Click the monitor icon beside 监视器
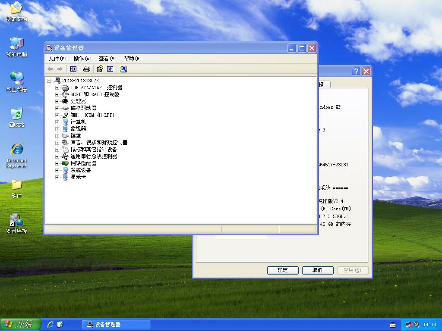 point(65,129)
